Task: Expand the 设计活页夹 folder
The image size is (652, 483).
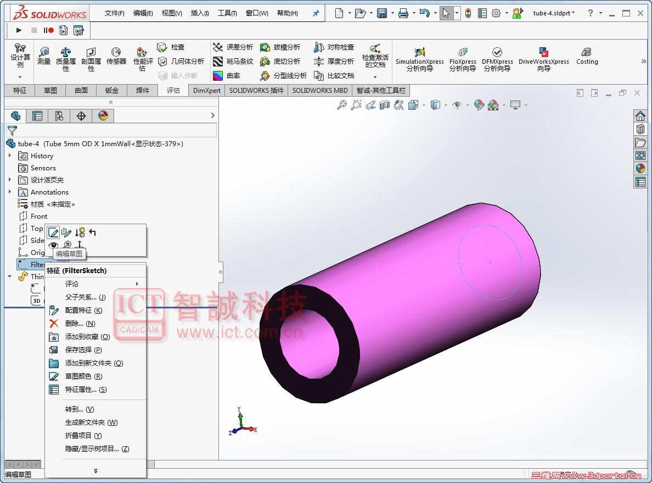Action: [10, 180]
